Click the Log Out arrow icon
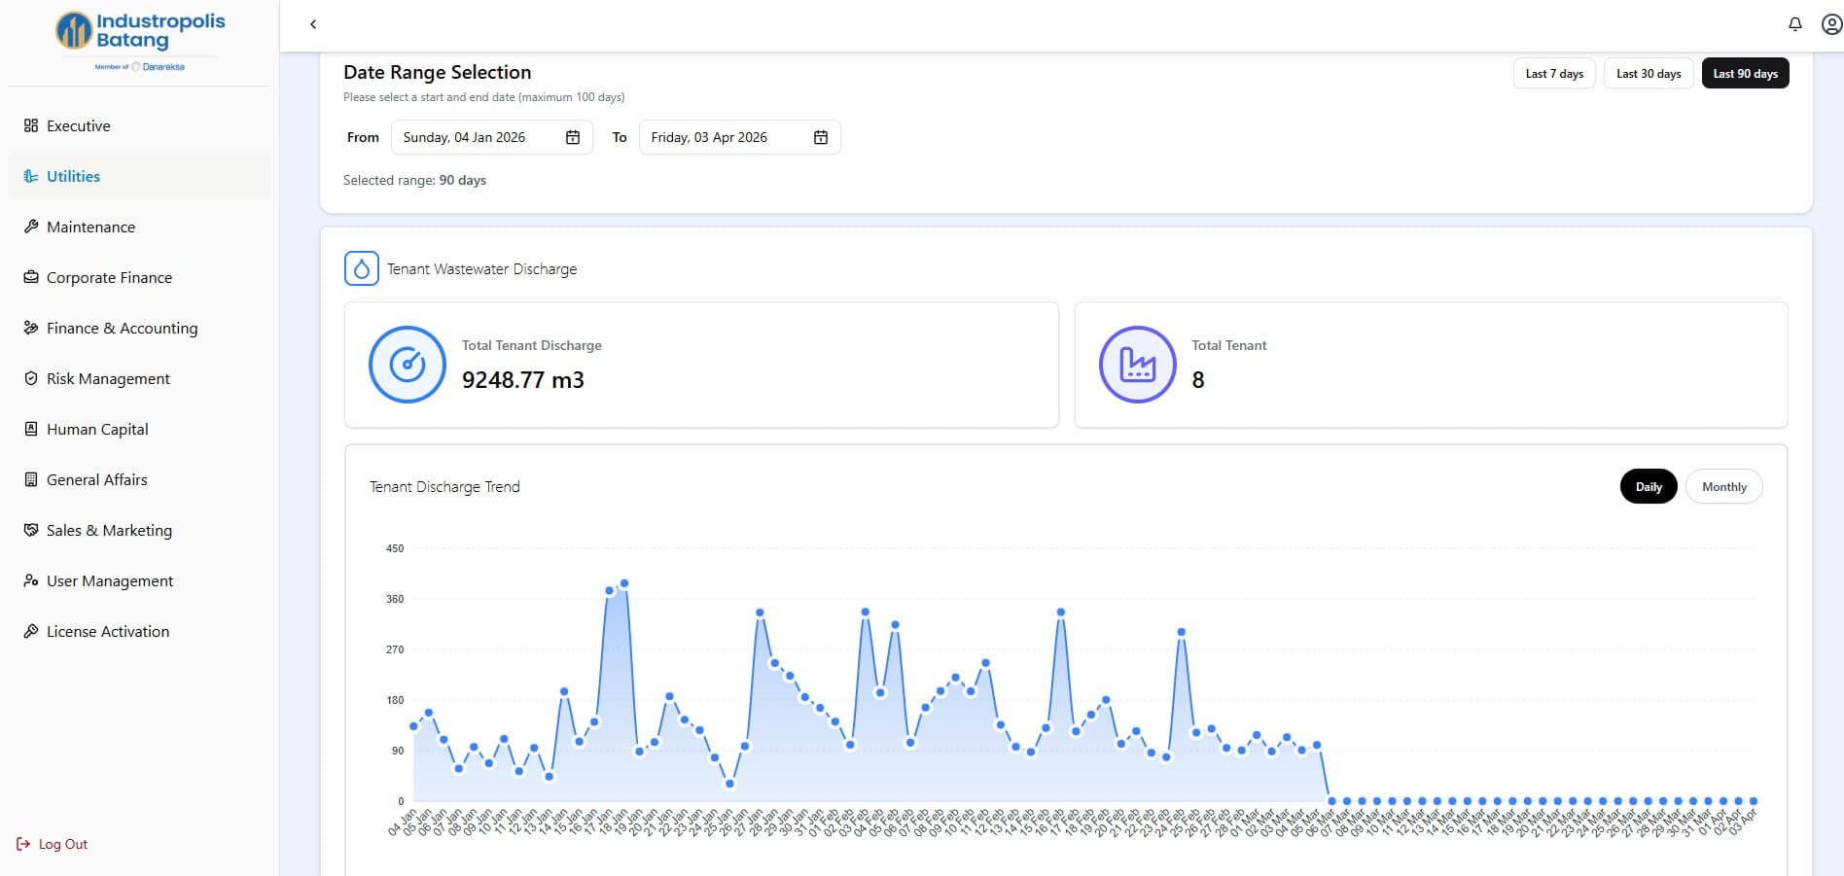 coord(23,844)
